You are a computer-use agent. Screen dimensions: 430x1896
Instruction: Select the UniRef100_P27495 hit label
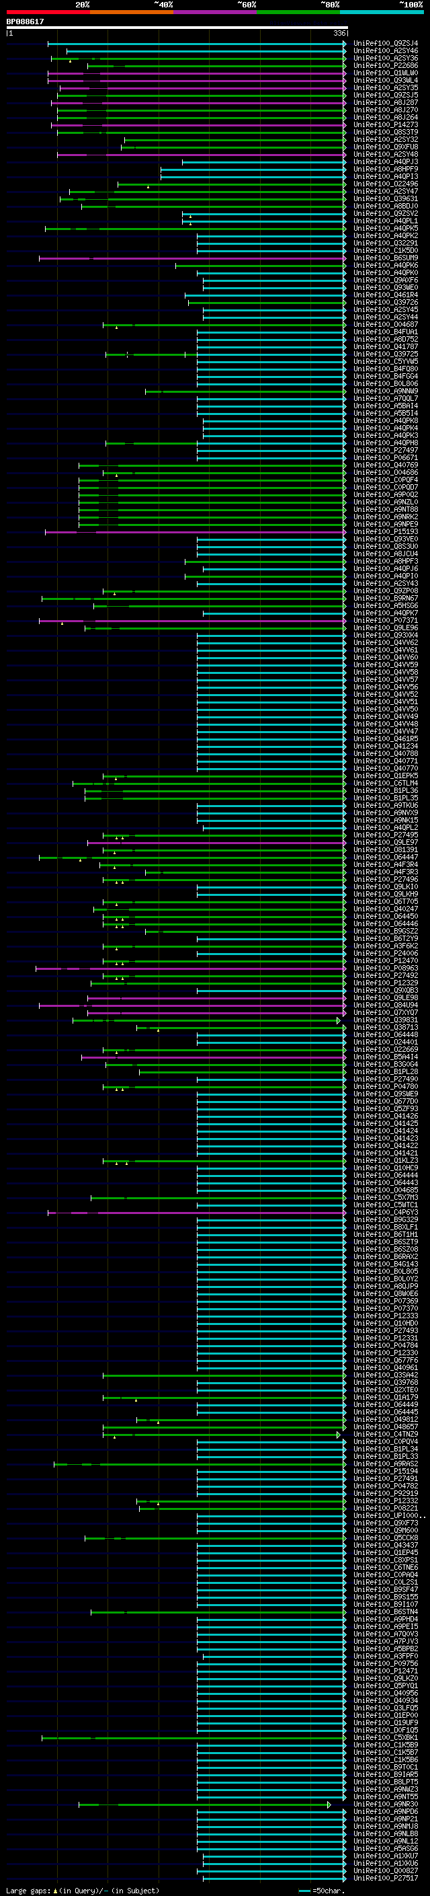point(386,835)
